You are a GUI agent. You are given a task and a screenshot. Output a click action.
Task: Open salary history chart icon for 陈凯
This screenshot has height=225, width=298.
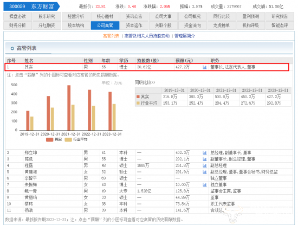coord(204,159)
